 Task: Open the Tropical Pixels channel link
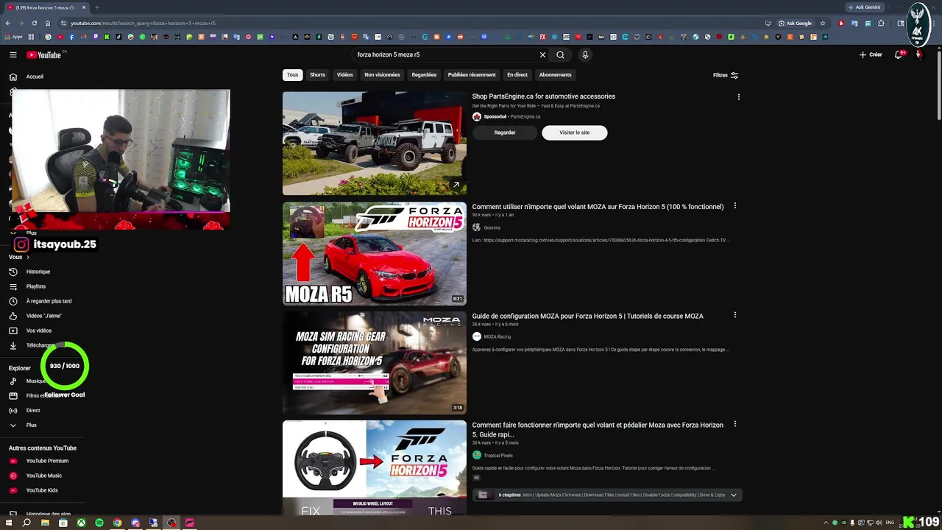pos(498,455)
